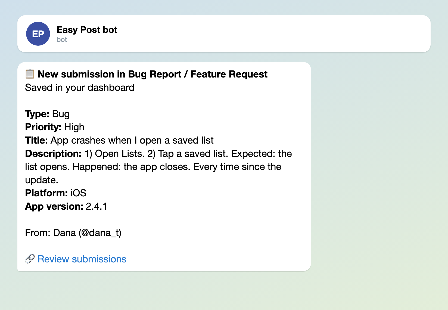This screenshot has width=448, height=310.
Task: Click the chain link icon beside Review submissions
Action: [30, 259]
